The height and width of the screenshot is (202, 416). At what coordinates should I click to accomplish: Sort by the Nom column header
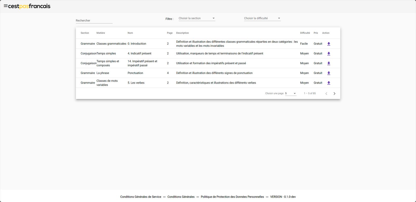[x=130, y=33]
